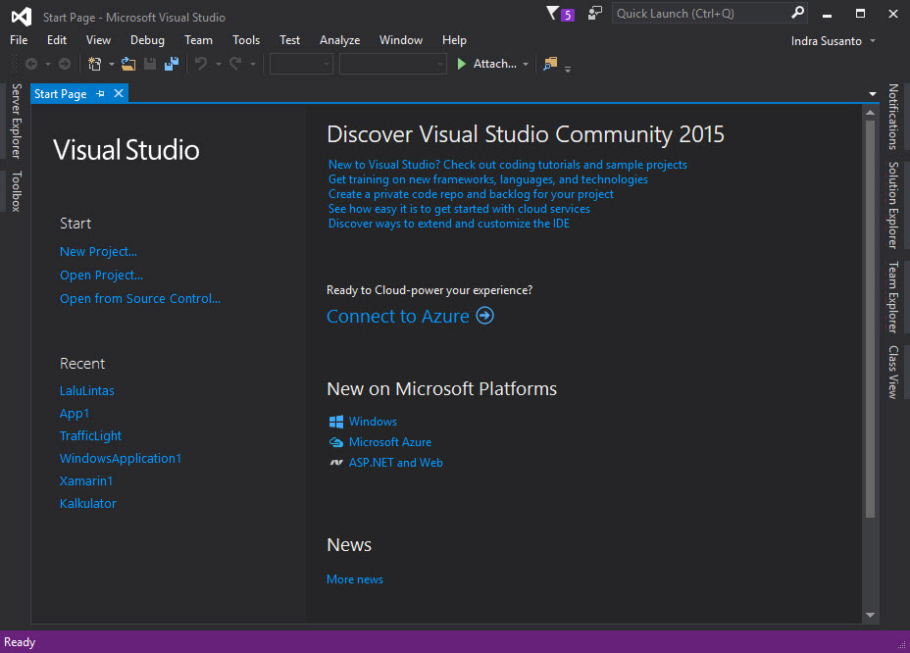This screenshot has height=653, width=910.
Task: Click the Open File folder icon
Action: (x=127, y=64)
